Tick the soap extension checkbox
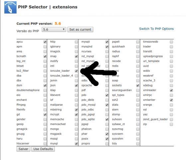The width and height of the screenshot is (190, 160). (138, 81)
